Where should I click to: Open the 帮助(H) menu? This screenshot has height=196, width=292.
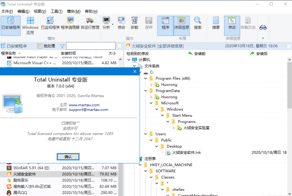coord(91,11)
